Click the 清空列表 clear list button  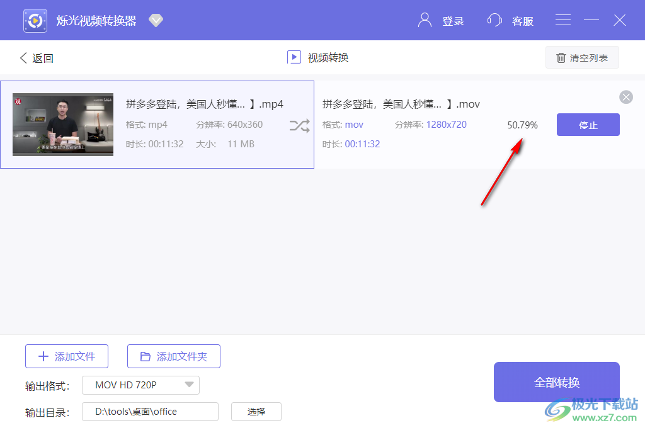coord(581,57)
